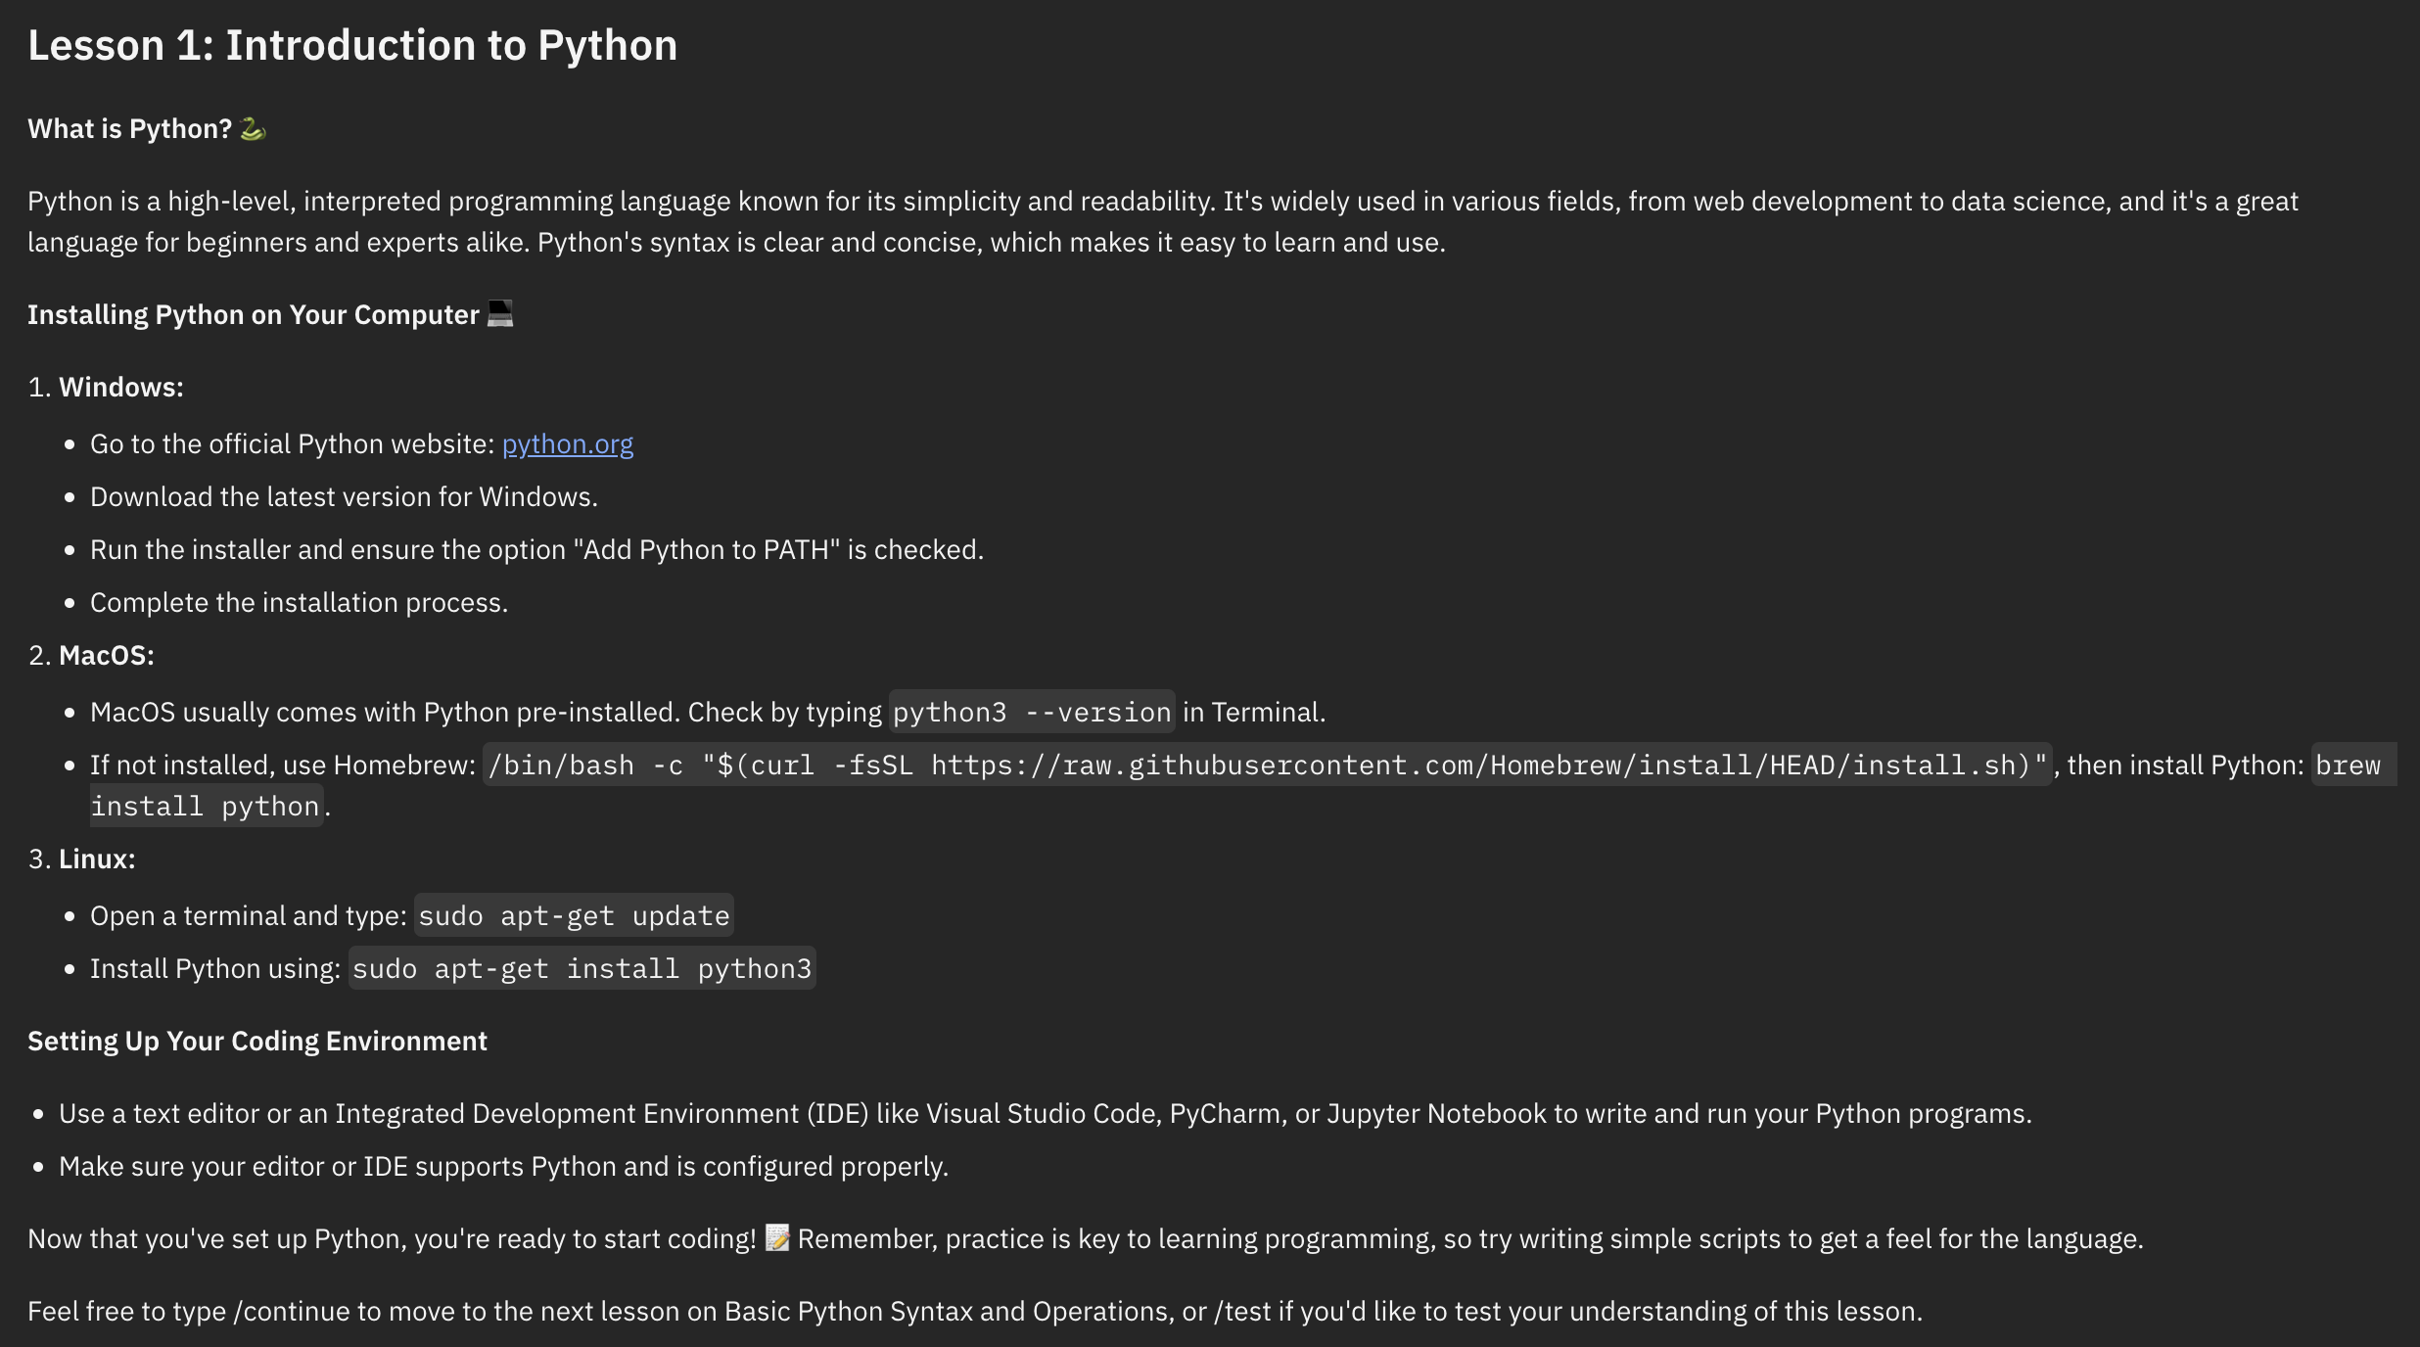The image size is (2420, 1347).
Task: Click the Setting Up Your Coding Environment heading
Action: click(257, 1042)
